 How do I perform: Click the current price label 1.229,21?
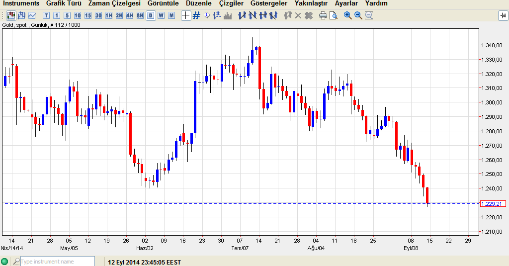point(493,204)
